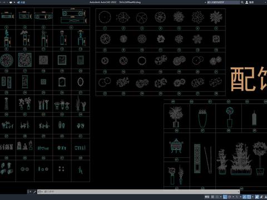Viewport: 267px width, 200px height.
Task: Select the large potted palm plant block
Action: click(x=176, y=117)
